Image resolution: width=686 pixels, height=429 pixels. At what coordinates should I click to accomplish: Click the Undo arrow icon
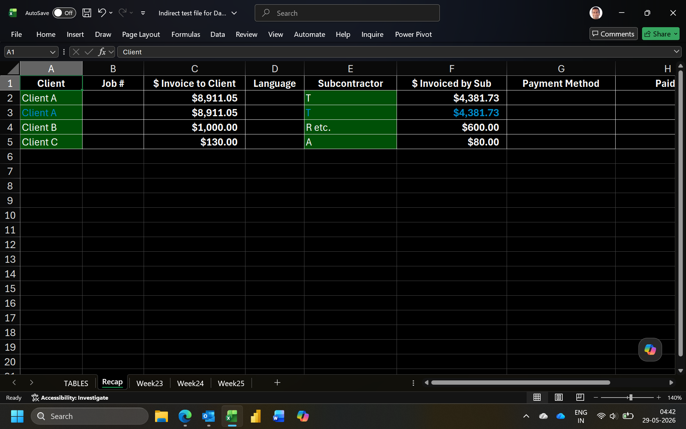(102, 13)
